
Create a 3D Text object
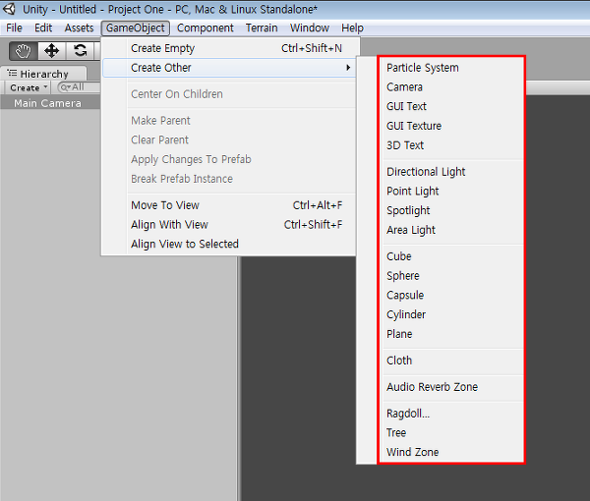[x=450, y=145]
